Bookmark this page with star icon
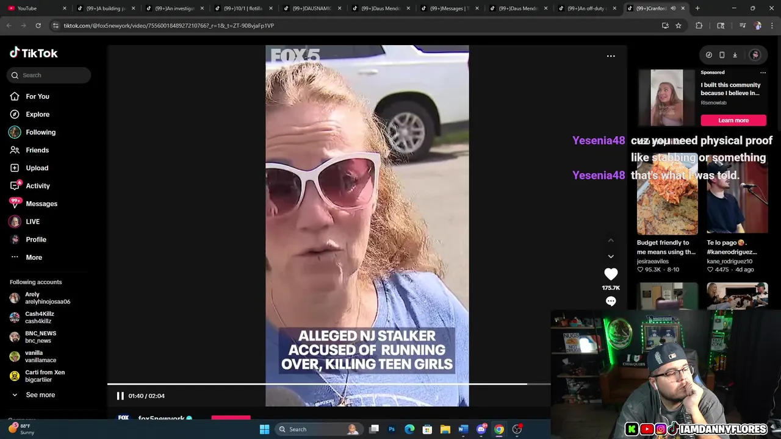The image size is (781, 439). click(678, 26)
